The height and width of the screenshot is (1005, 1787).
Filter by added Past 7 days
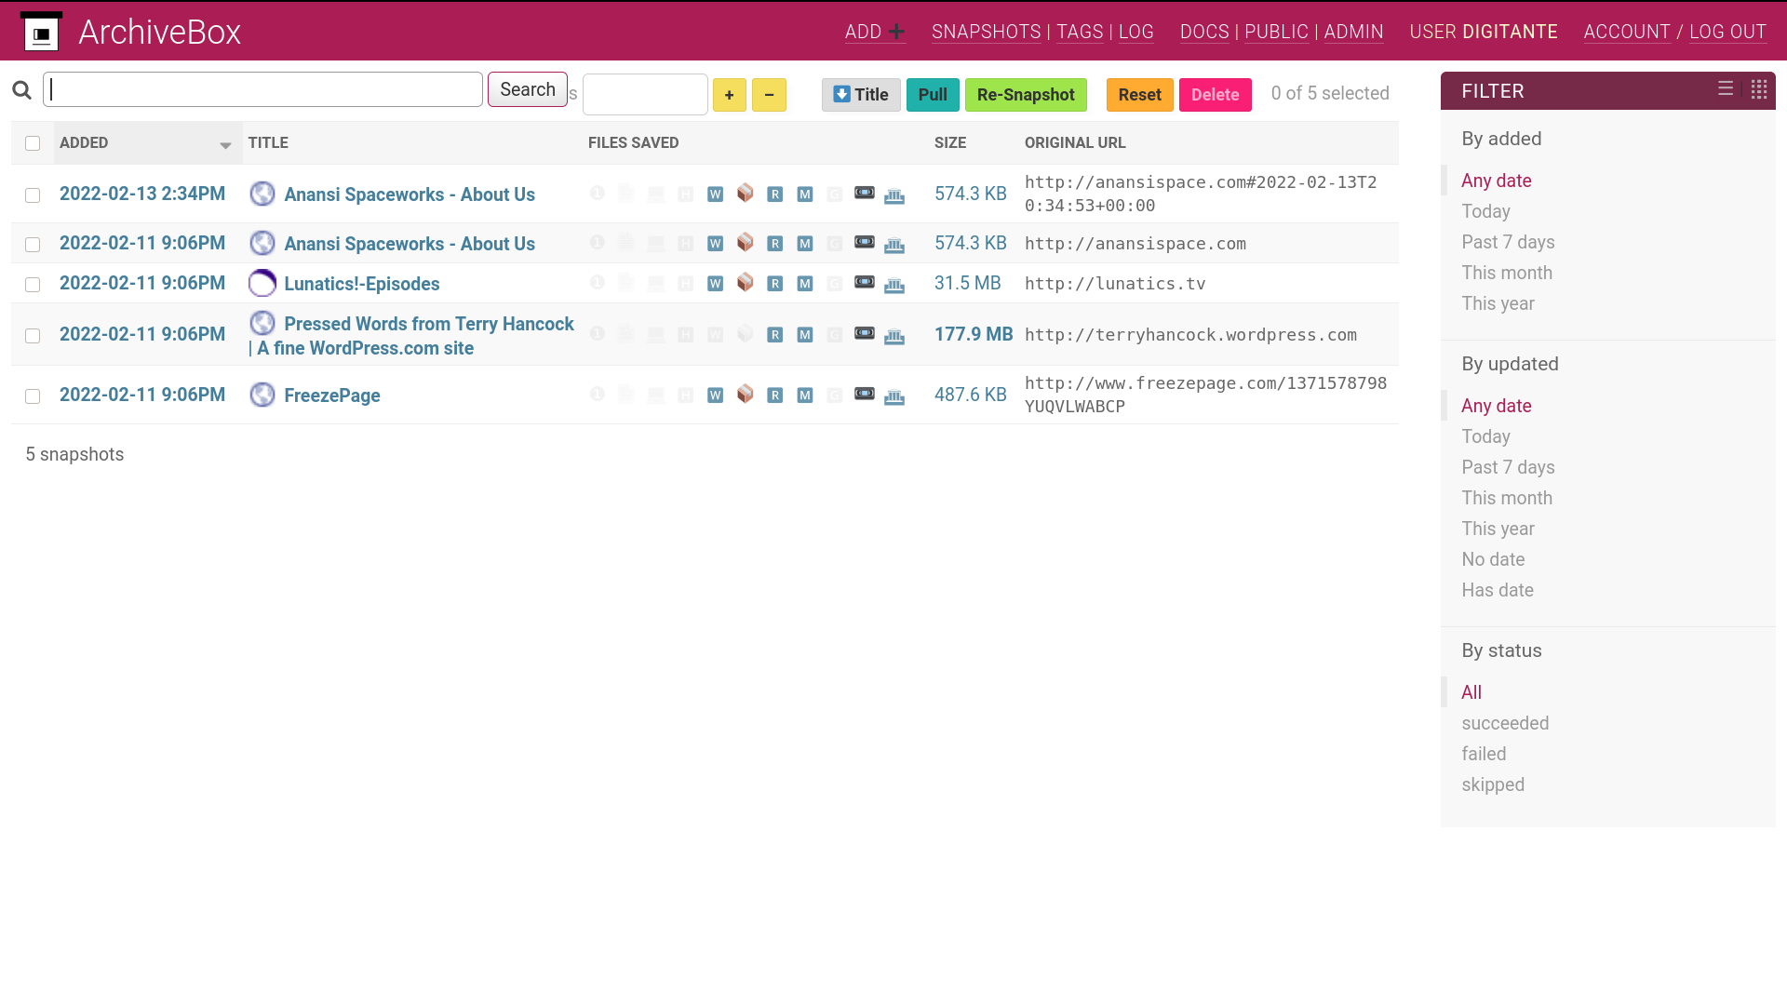coord(1508,242)
